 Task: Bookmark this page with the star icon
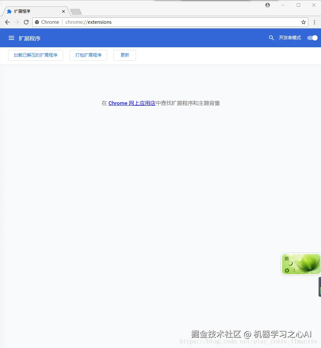tap(304, 22)
